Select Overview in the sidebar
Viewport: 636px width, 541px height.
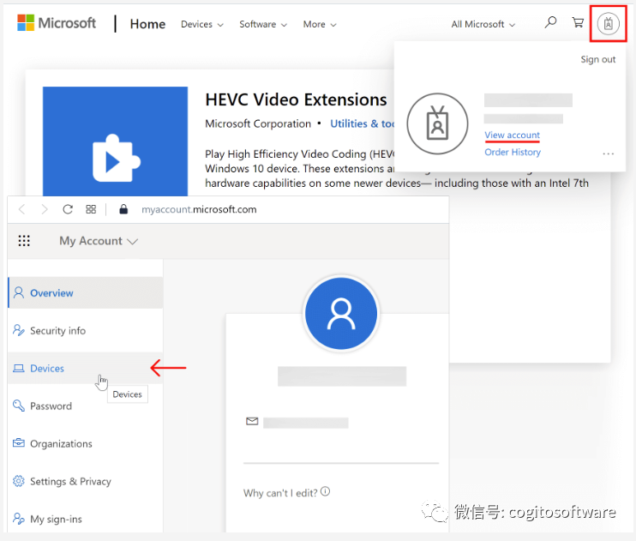[85, 292]
